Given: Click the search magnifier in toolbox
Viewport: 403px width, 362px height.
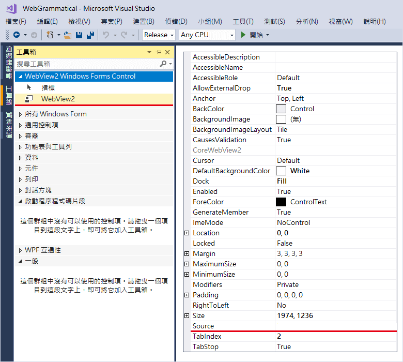Looking at the screenshot, I should 163,64.
